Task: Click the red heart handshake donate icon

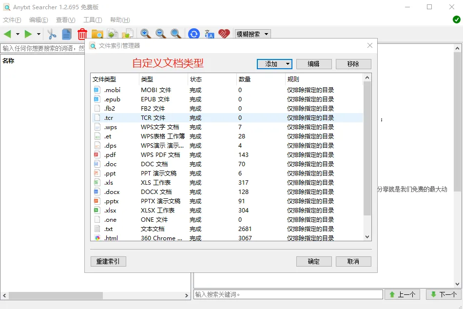Action: pyautogui.click(x=224, y=34)
